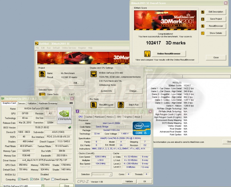Toggle the CUDA checkbox

click(x=32, y=179)
